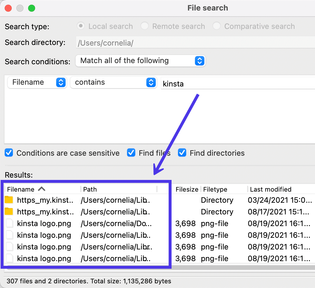Click the yellow minimize window button
The height and width of the screenshot is (288, 315).
pyautogui.click(x=20, y=8)
